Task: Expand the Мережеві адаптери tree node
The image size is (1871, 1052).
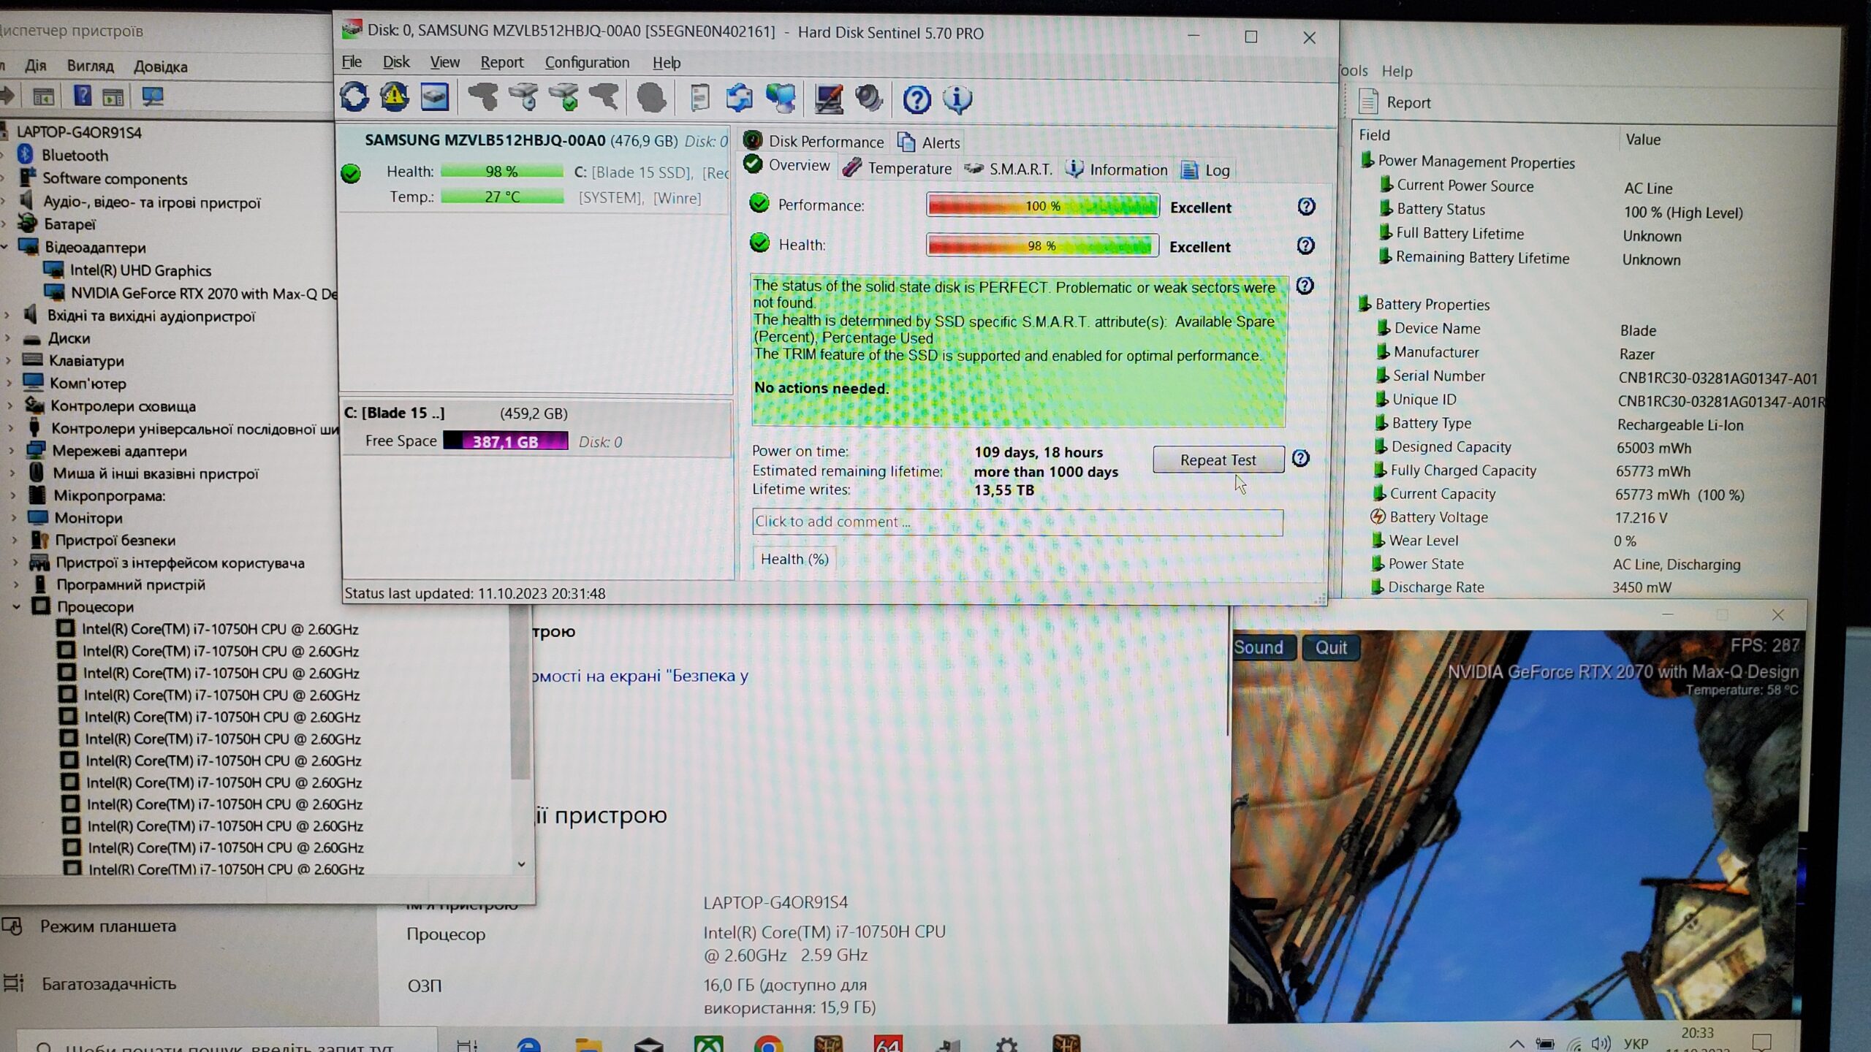Action: (x=11, y=451)
